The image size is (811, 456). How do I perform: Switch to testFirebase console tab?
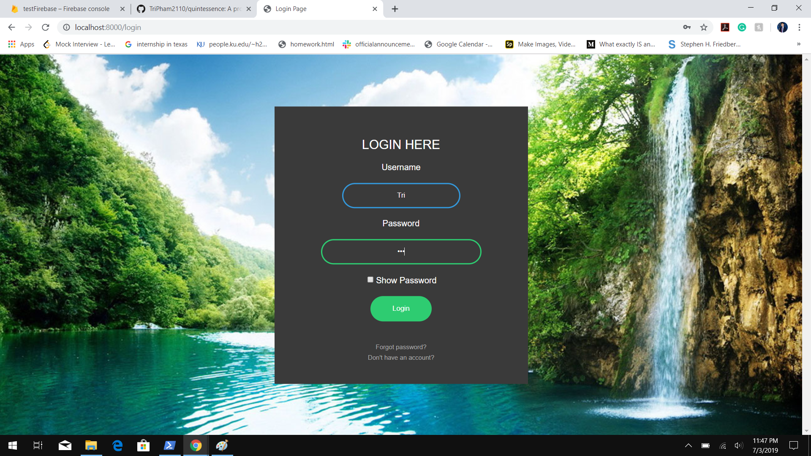click(66, 9)
